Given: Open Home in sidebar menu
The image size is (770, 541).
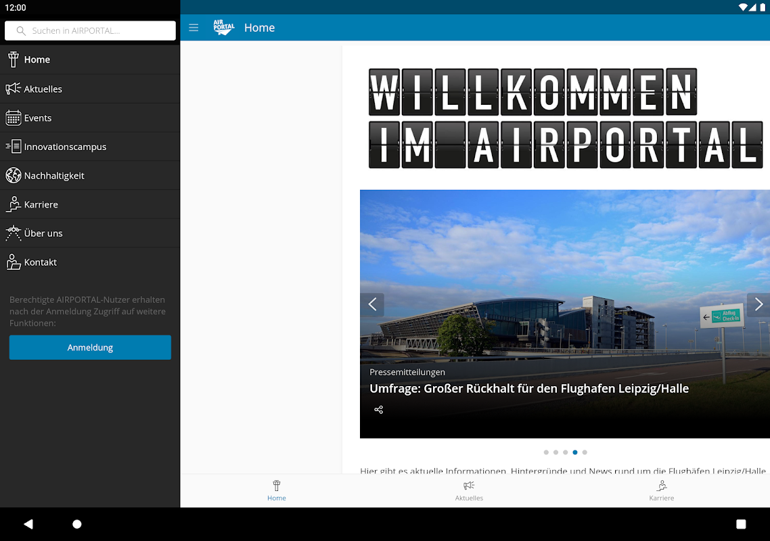Looking at the screenshot, I should tap(90, 60).
